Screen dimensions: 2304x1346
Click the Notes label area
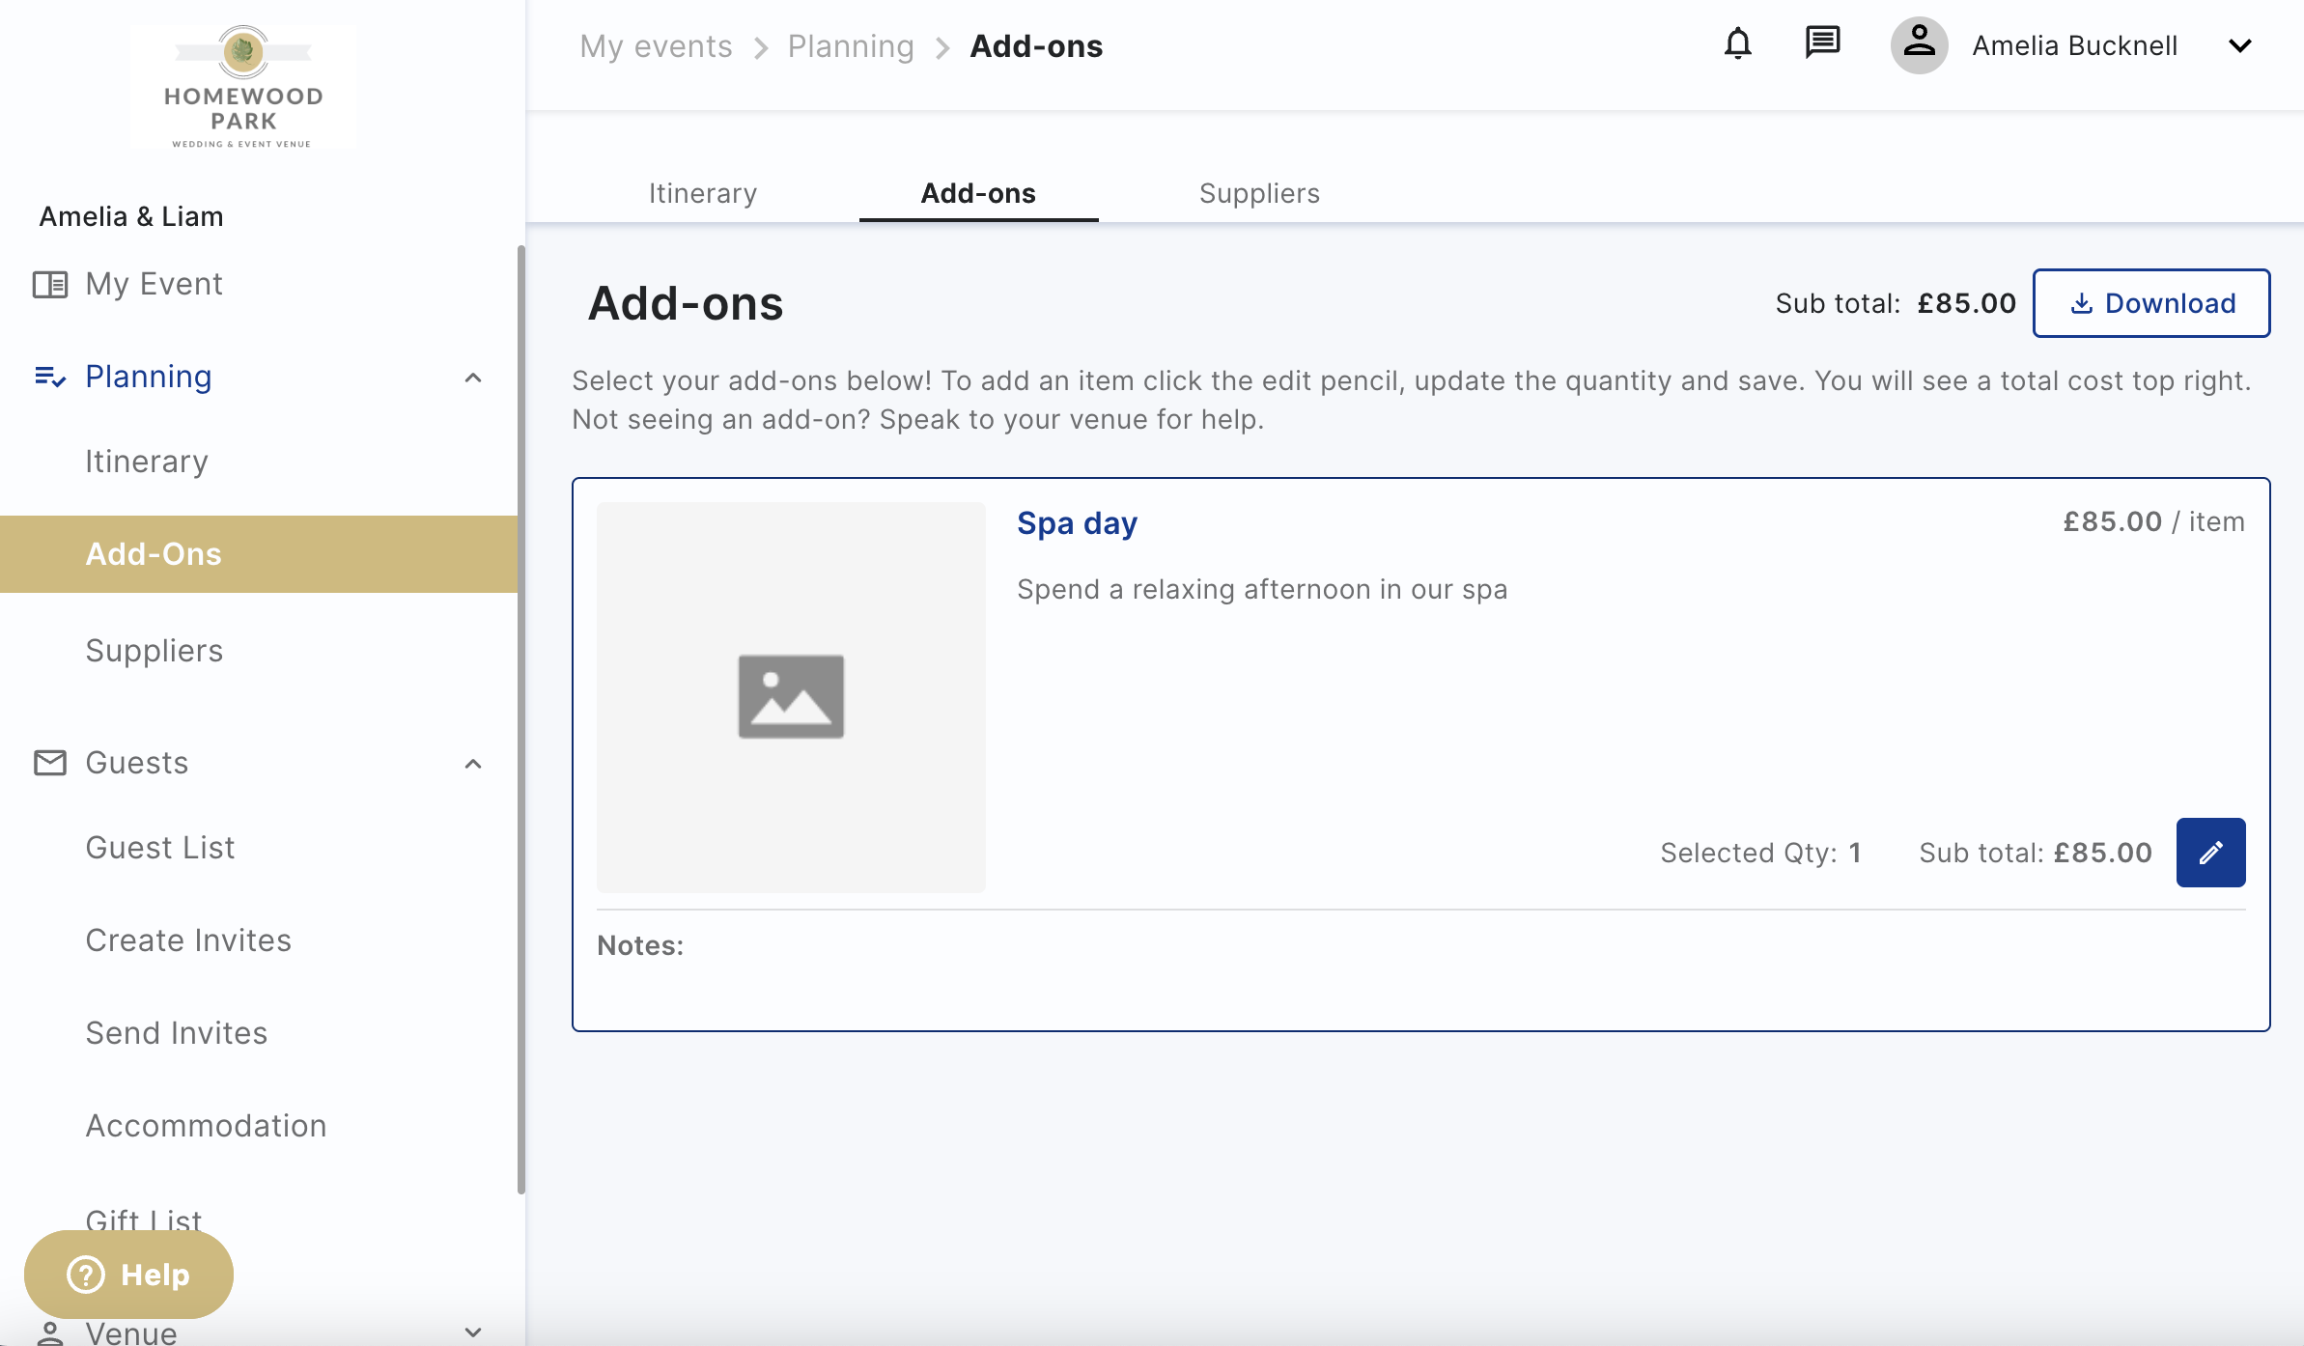pyautogui.click(x=640, y=945)
